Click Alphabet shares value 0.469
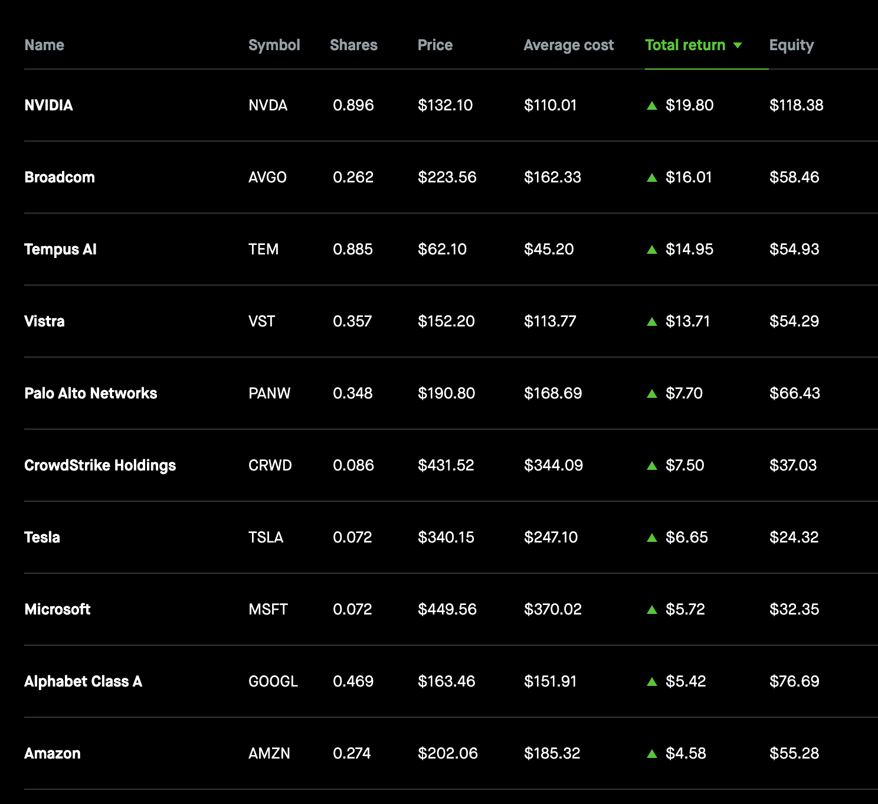 coord(353,681)
